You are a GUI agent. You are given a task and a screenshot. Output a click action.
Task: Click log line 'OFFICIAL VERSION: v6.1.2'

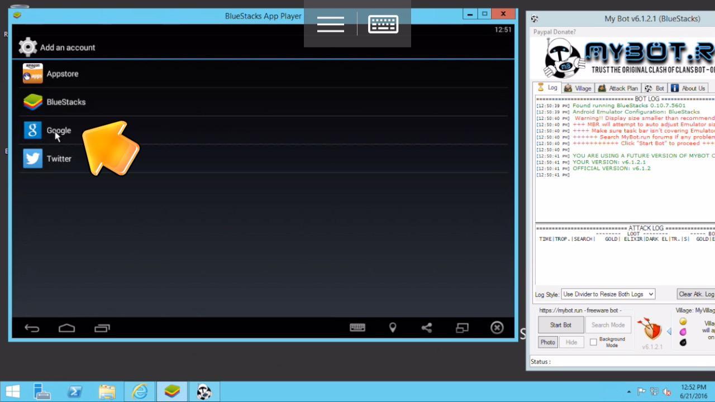point(611,168)
